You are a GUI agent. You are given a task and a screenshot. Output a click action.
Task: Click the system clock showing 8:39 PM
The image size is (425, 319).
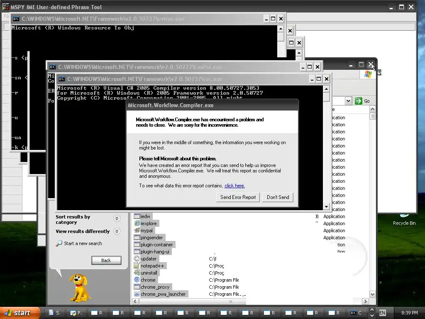click(409, 313)
